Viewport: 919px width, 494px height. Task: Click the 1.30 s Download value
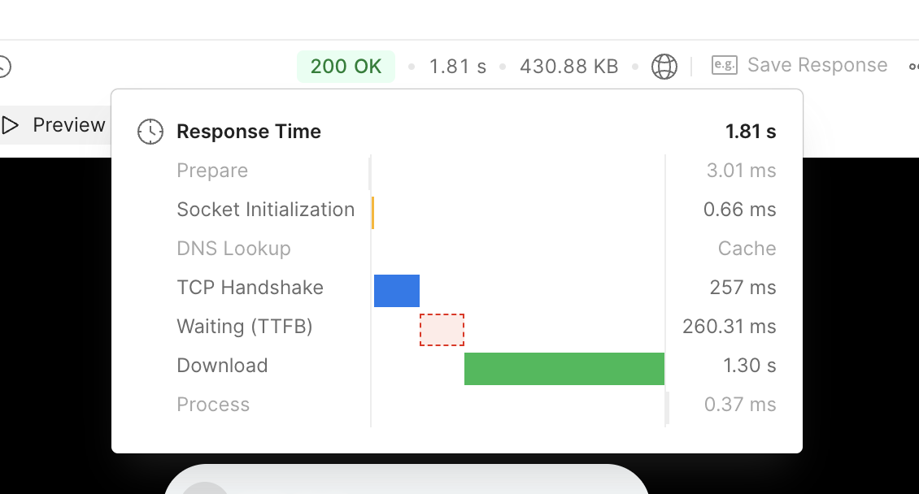749,366
